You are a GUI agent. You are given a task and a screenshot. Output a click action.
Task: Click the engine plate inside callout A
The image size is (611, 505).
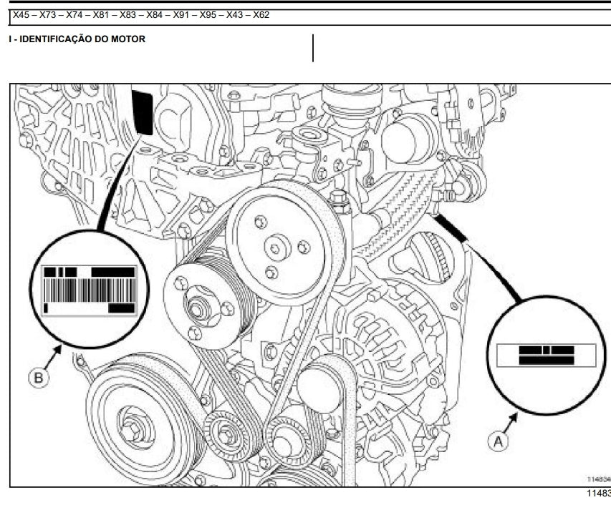click(x=546, y=355)
